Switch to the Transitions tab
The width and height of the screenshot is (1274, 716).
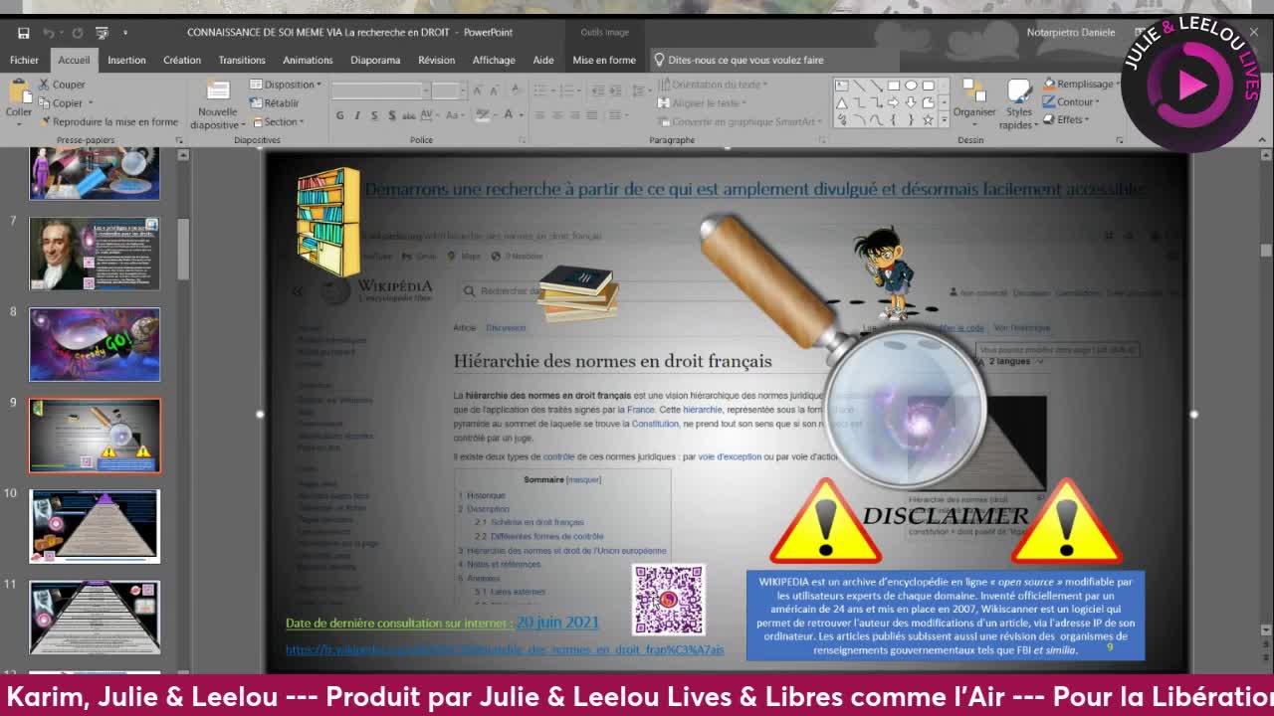point(242,60)
